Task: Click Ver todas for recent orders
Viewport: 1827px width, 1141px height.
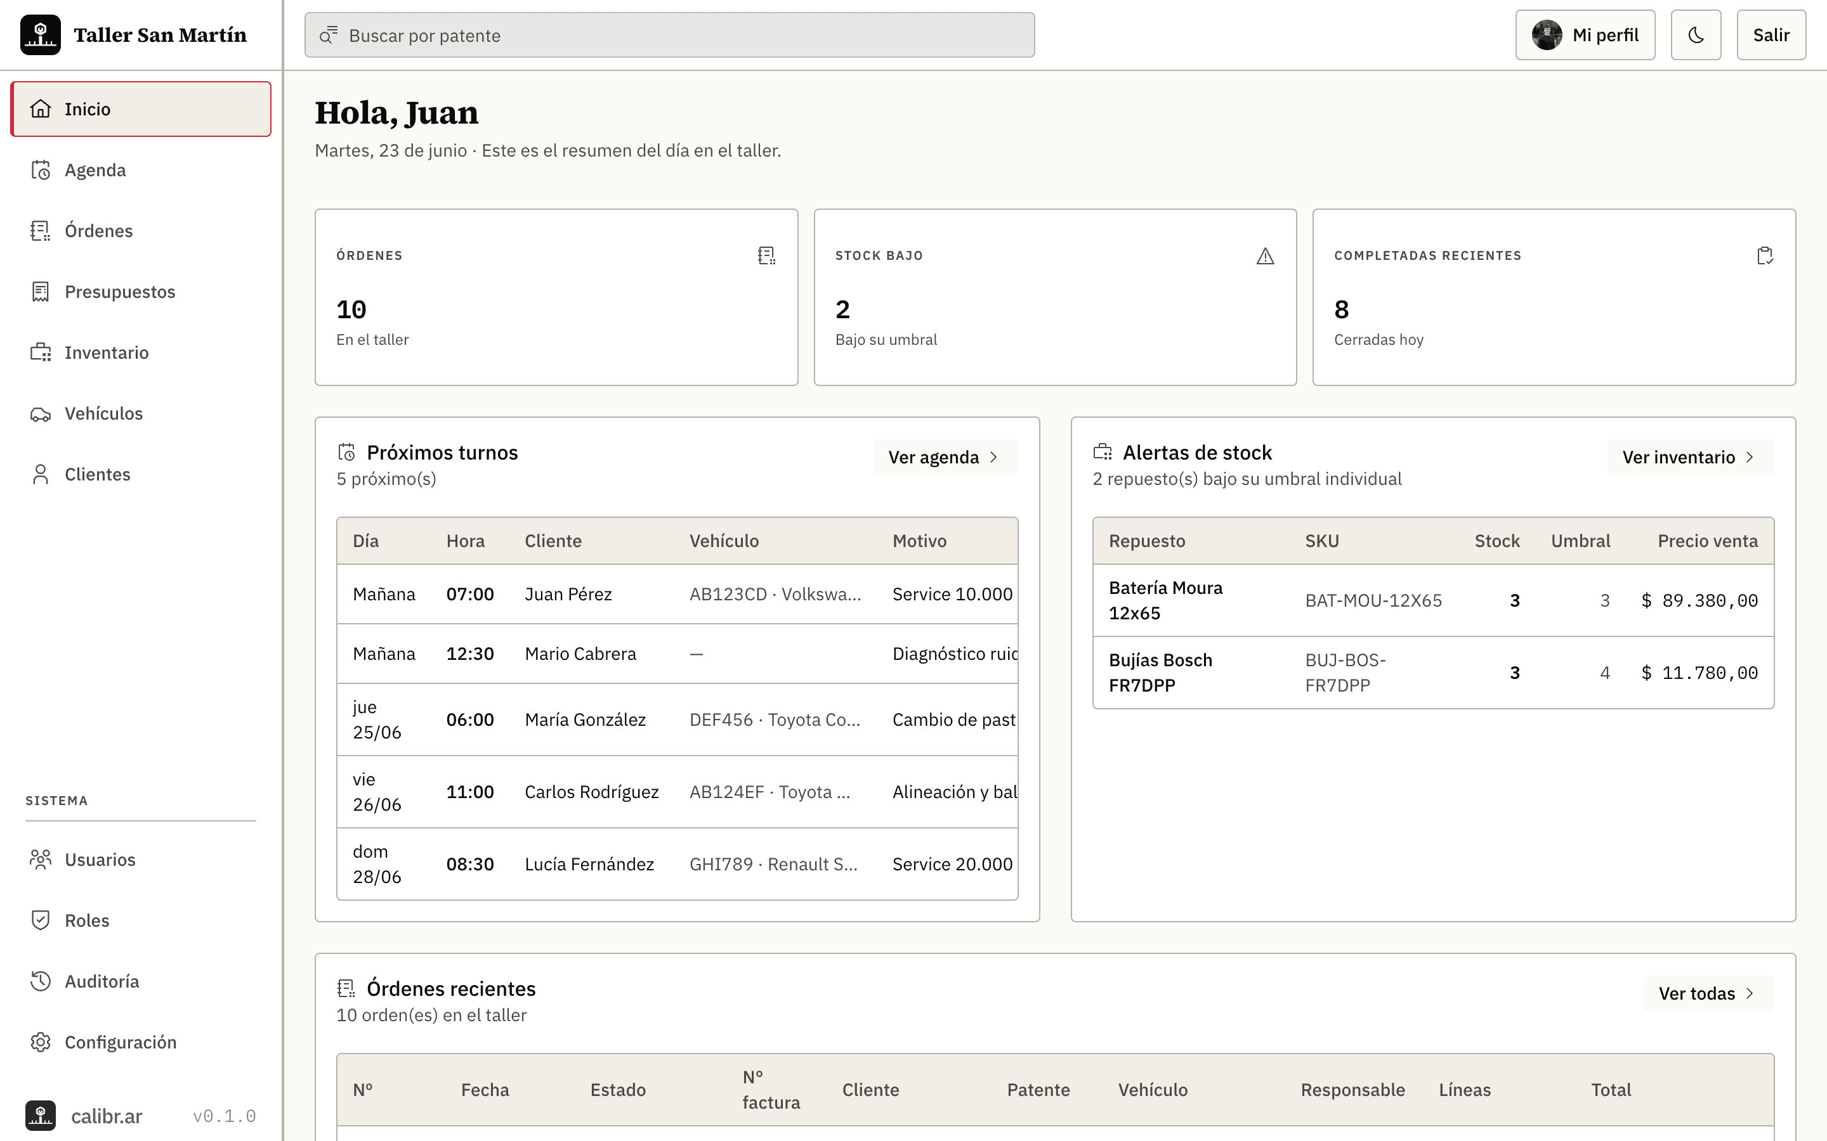Action: (x=1708, y=994)
